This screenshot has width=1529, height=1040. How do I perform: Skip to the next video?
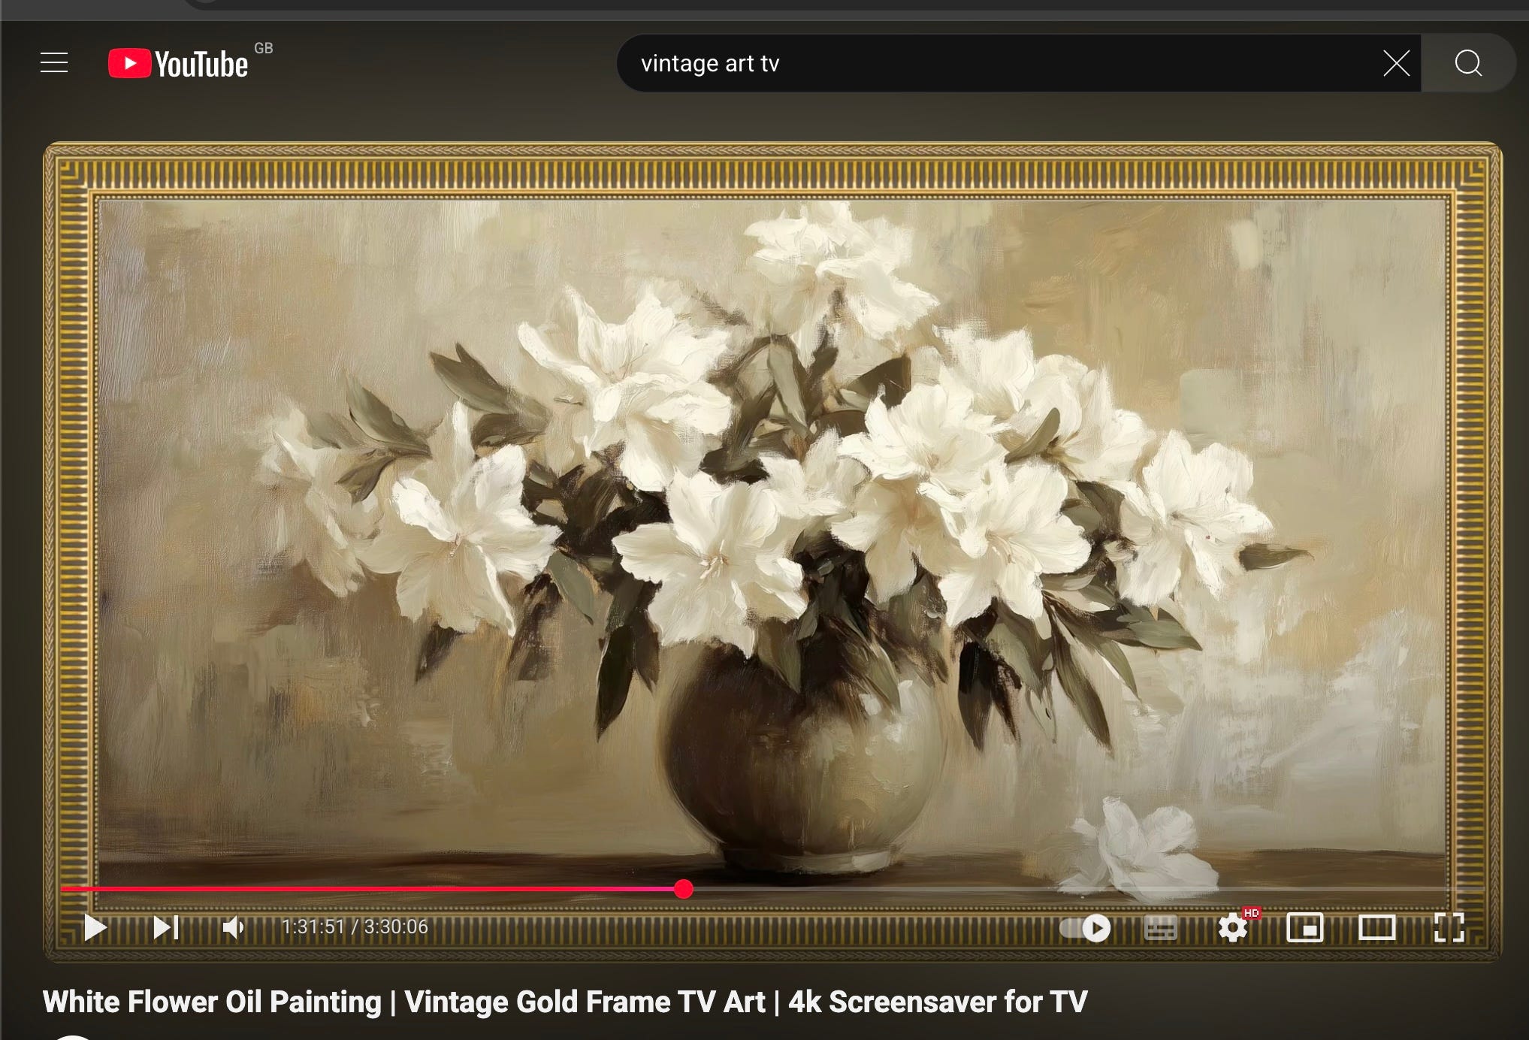tap(165, 928)
